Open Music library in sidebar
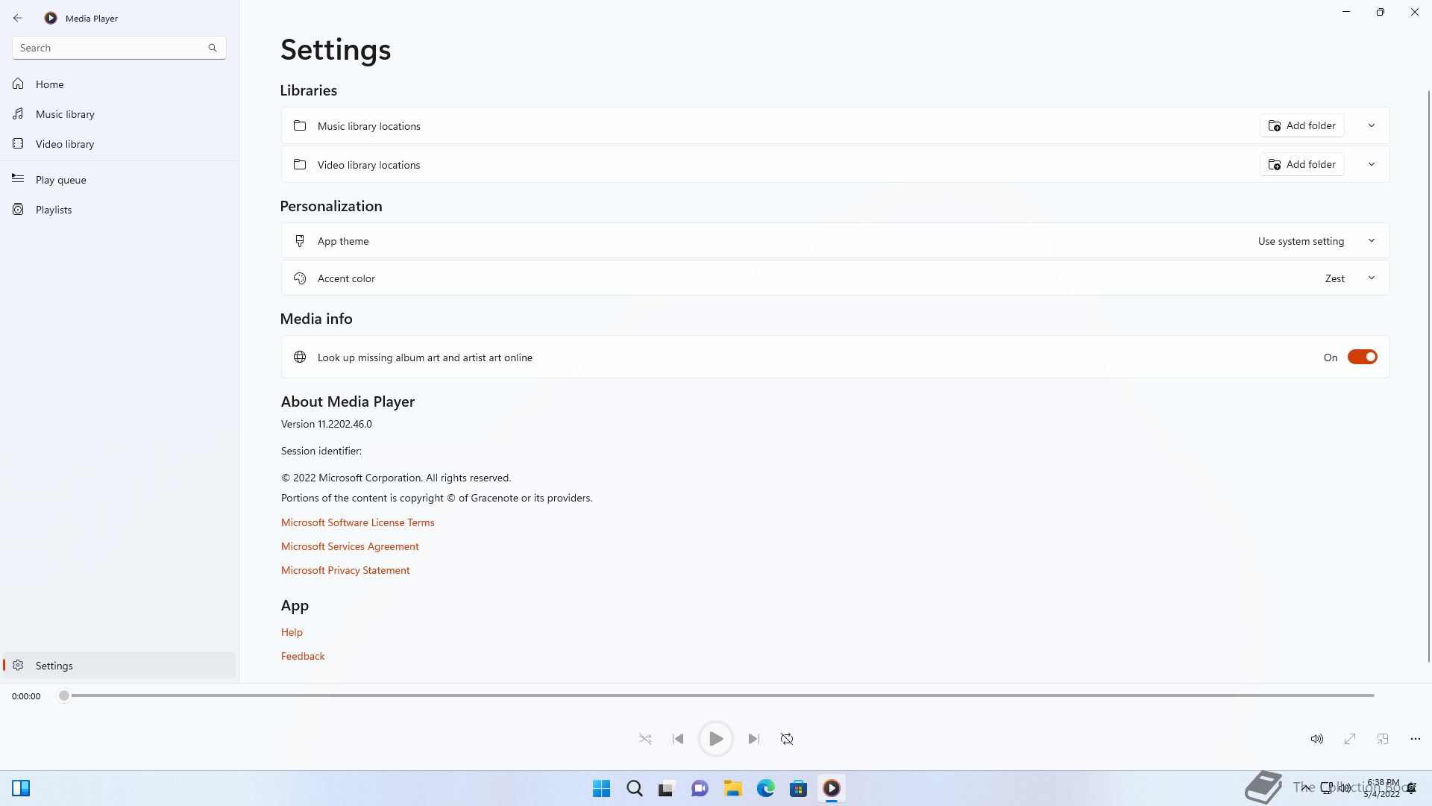This screenshot has width=1432, height=806. [x=119, y=114]
